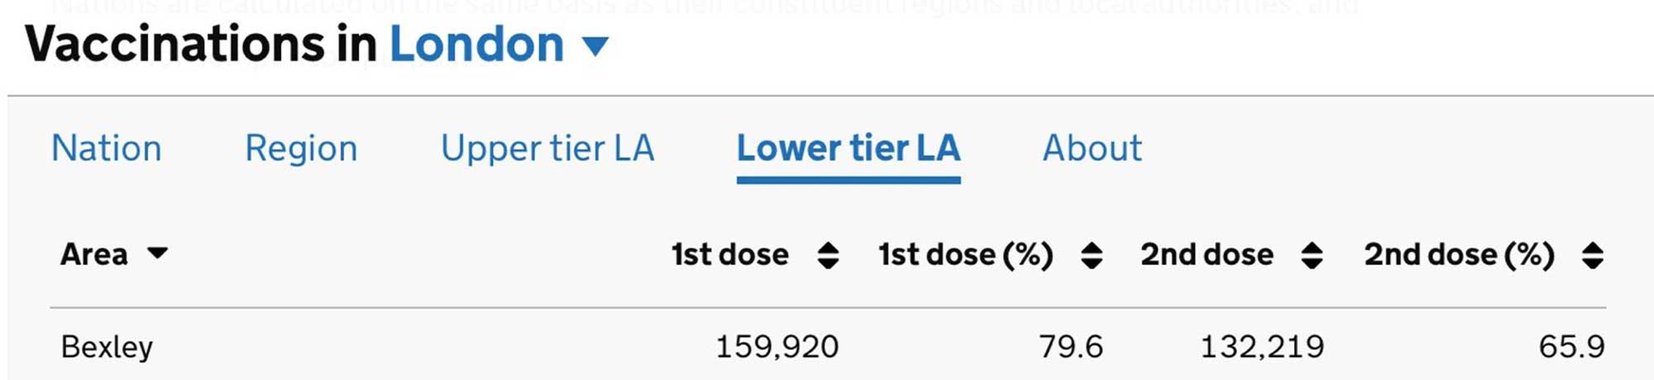The height and width of the screenshot is (380, 1654).
Task: Click the sort arrows beside 2nd dose (%)
Action: coord(1593,255)
